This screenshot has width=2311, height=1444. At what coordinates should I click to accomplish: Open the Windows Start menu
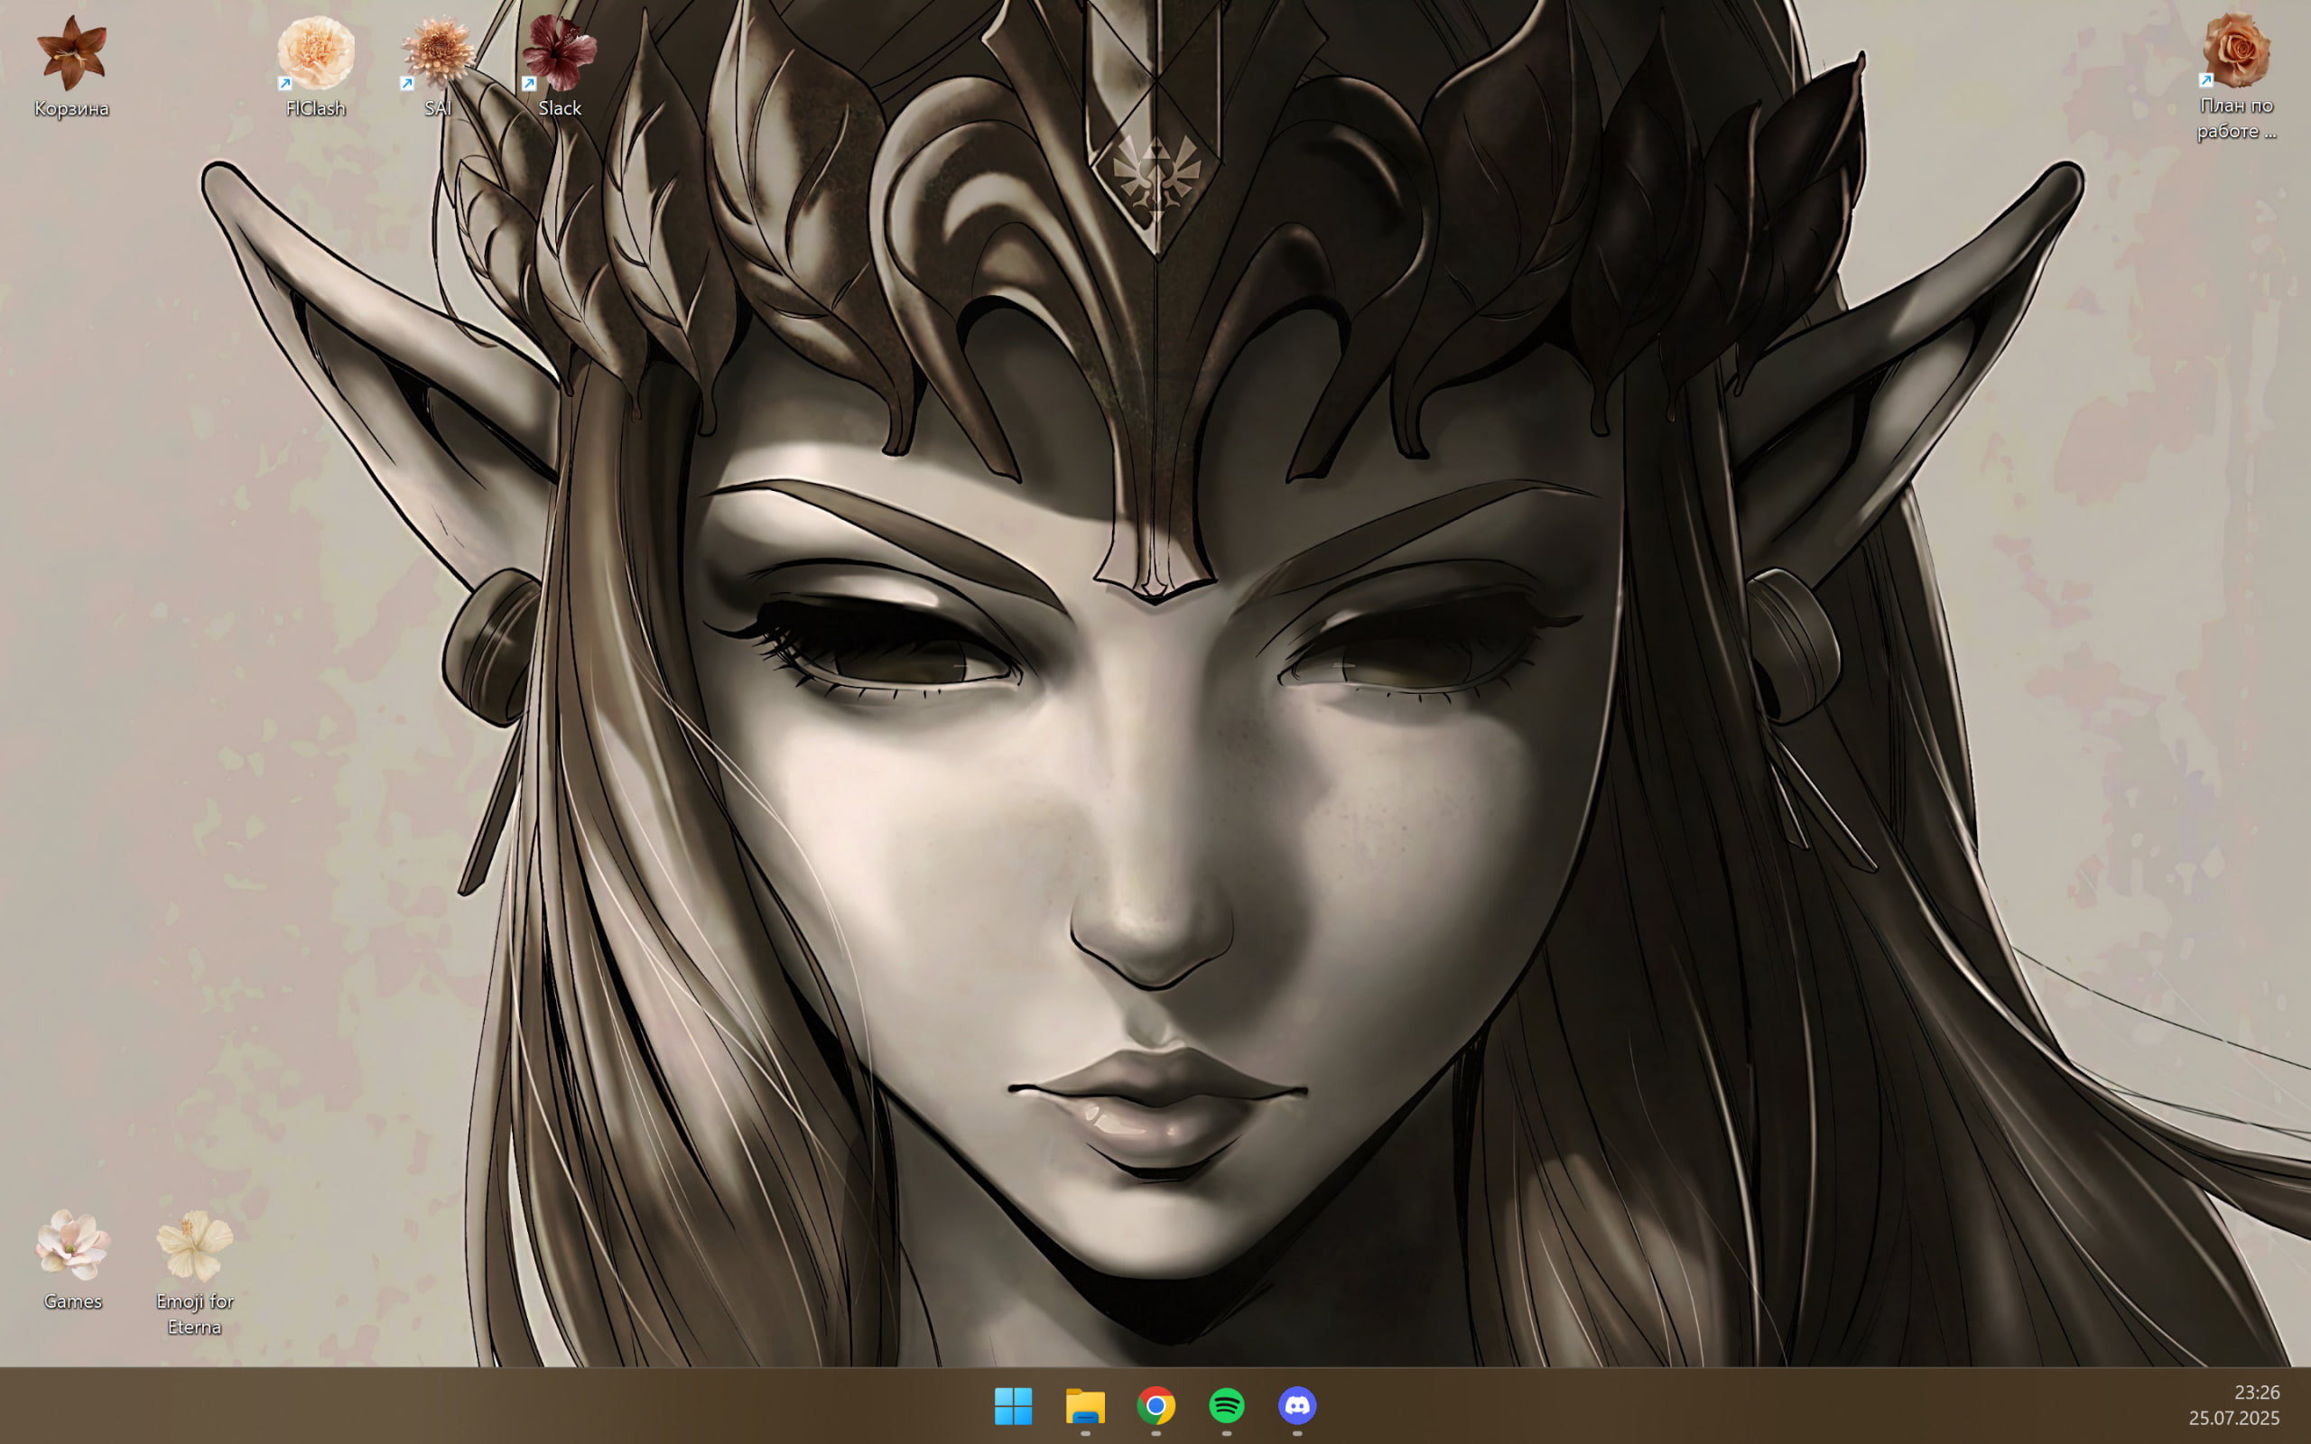tap(1013, 1406)
